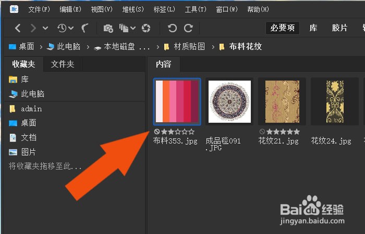Screen dimensions: 365x234
Task: Click the boomerang return icon
Action: coord(84,28)
